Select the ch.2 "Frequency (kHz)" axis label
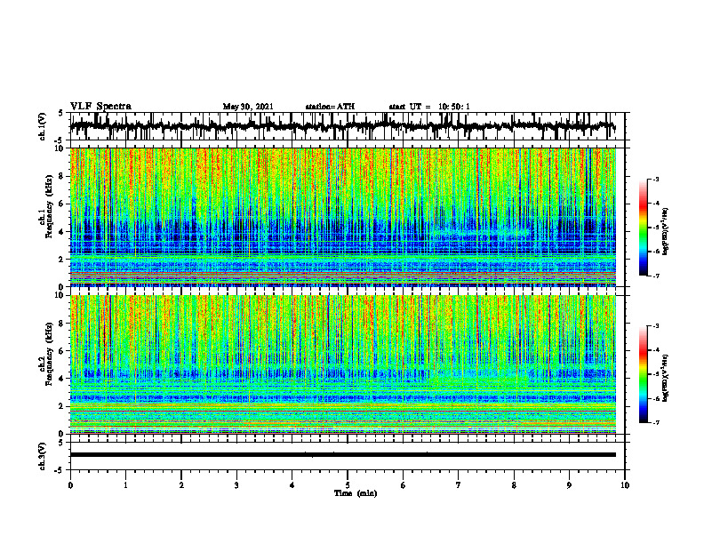Viewport: 704px width, 544px height. point(49,354)
